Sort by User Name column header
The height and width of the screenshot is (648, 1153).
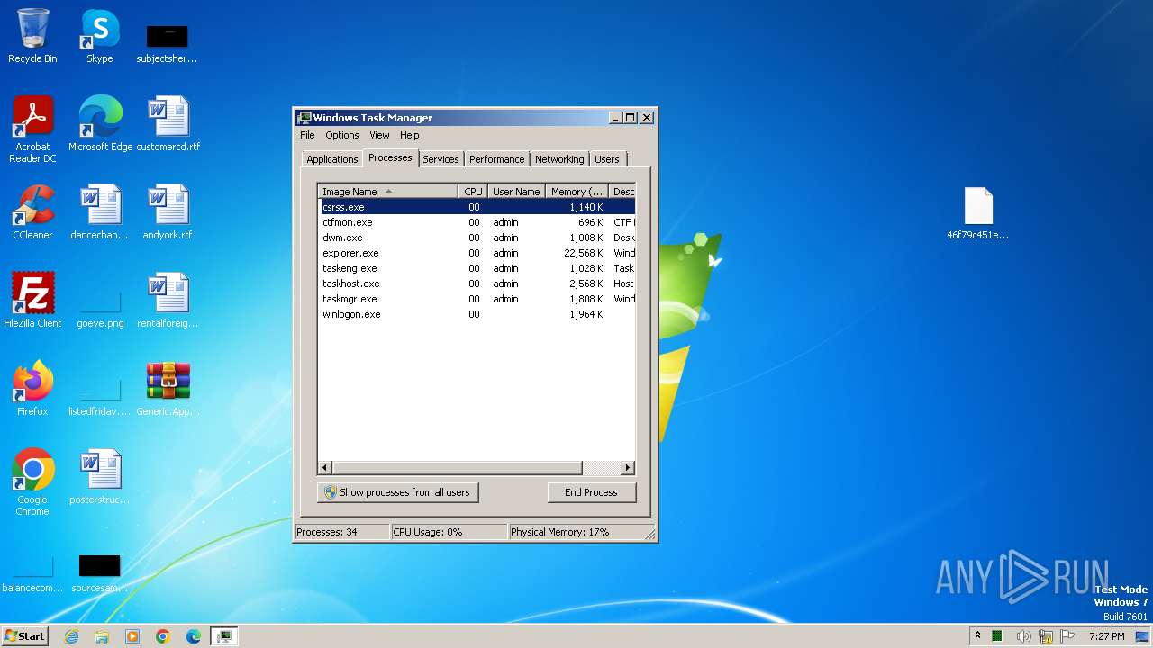pos(516,192)
